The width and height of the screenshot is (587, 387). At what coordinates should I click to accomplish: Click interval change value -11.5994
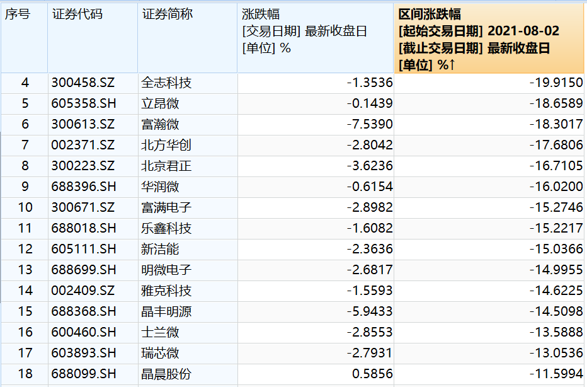[556, 374]
